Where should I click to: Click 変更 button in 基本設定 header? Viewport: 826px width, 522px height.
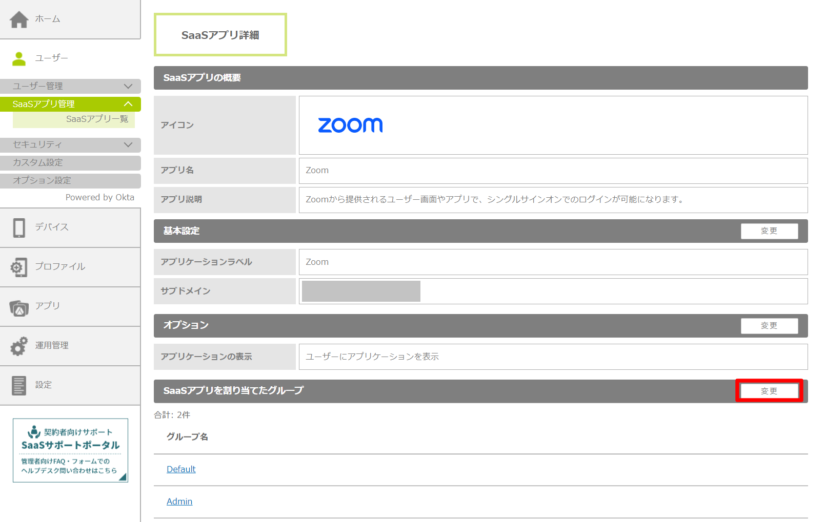769,231
